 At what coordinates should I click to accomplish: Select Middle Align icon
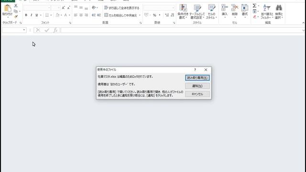pyautogui.click(x=81, y=8)
